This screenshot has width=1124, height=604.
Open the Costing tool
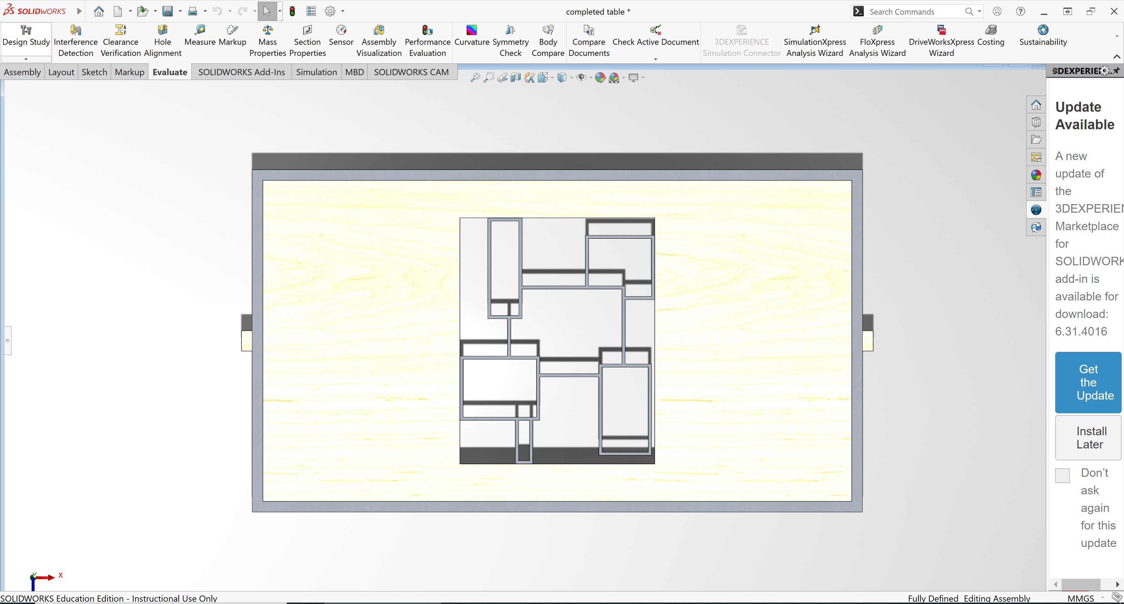(x=991, y=36)
